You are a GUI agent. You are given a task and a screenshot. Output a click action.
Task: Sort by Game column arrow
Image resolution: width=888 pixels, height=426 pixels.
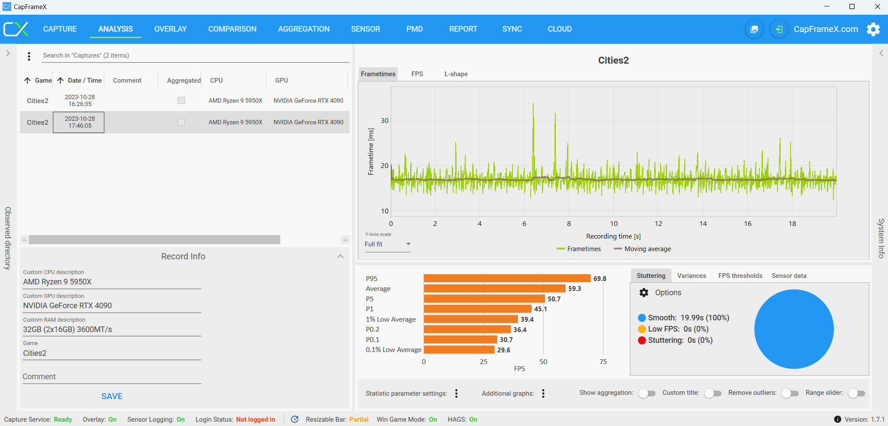point(27,81)
